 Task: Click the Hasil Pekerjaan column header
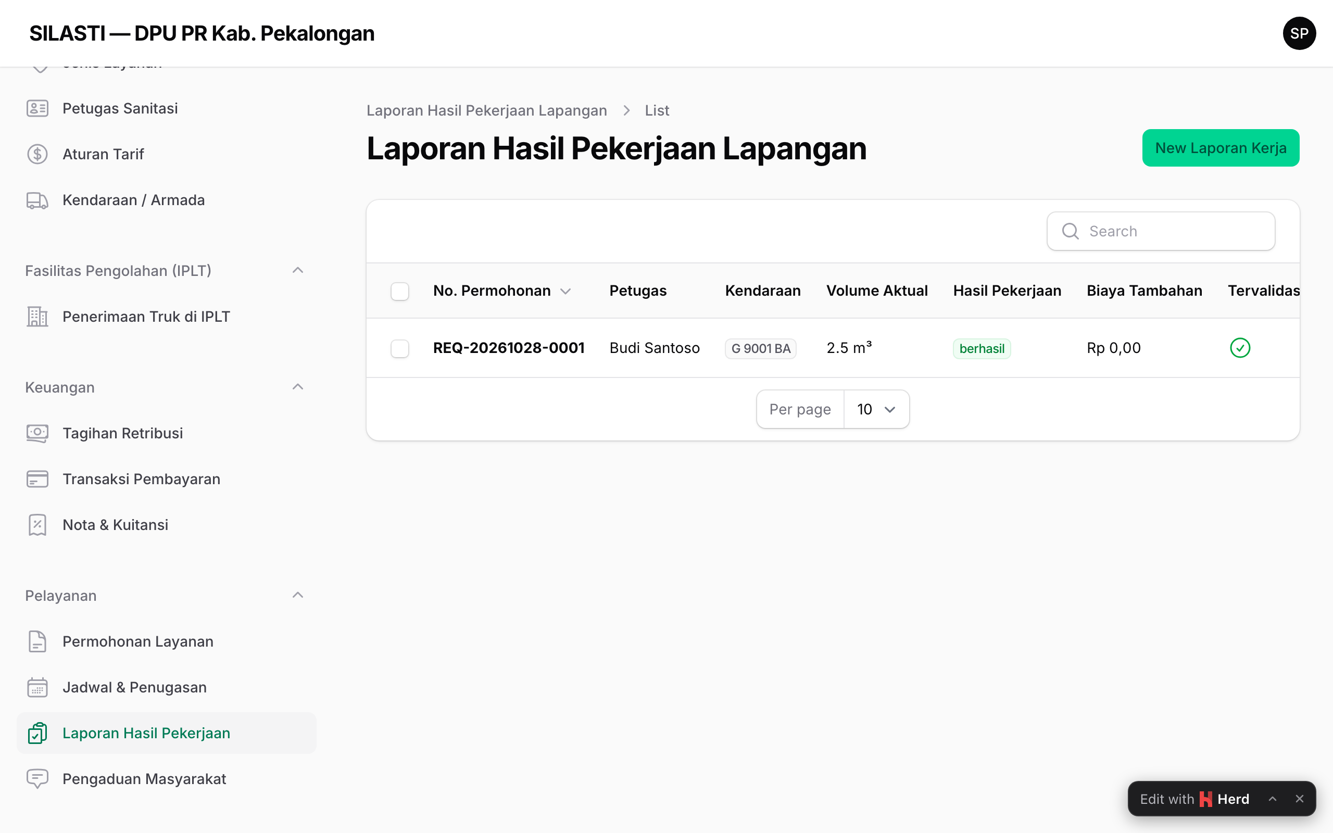[x=1007, y=291]
